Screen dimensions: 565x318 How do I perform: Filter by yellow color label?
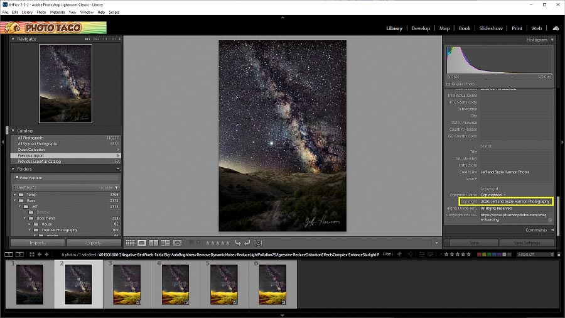(x=484, y=254)
